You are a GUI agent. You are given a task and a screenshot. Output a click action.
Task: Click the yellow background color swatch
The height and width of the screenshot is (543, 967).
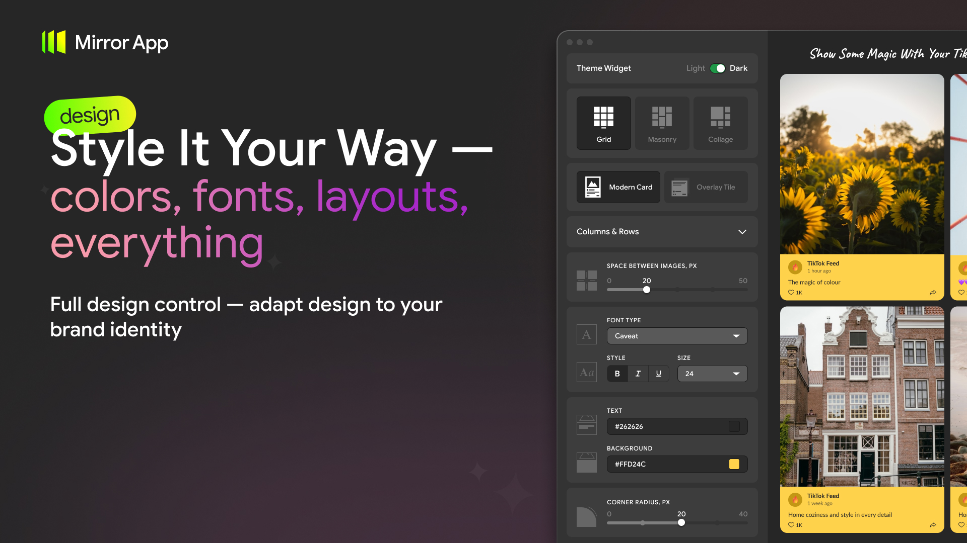[734, 464]
